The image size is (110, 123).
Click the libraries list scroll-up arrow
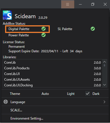coord(104,62)
